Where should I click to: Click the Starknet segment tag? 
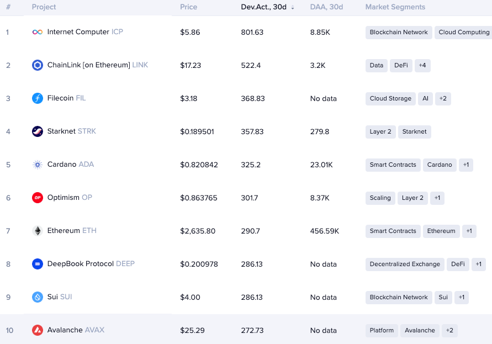coord(415,131)
